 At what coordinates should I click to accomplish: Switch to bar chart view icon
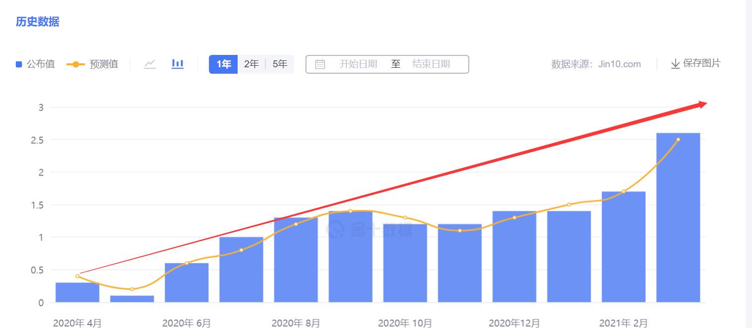pos(178,64)
